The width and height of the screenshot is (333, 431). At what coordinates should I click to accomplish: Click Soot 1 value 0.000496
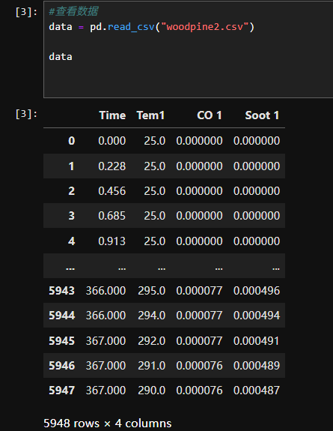(x=257, y=291)
